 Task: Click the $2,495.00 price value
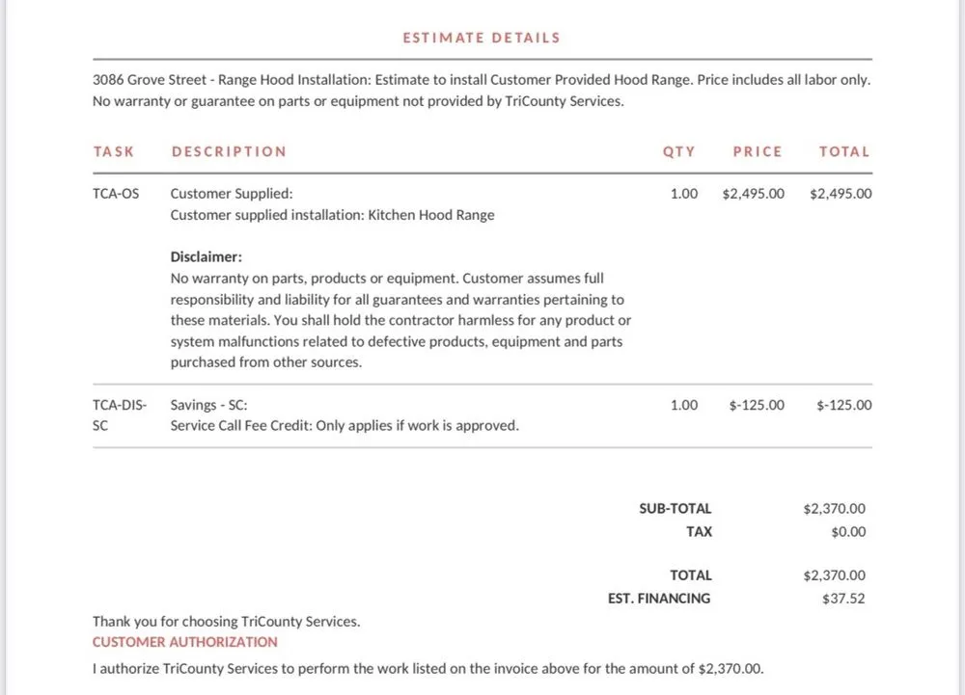point(753,193)
